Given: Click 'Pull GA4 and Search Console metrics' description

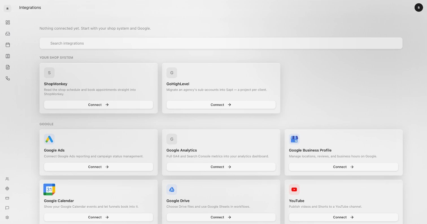Looking at the screenshot, I should (218, 156).
